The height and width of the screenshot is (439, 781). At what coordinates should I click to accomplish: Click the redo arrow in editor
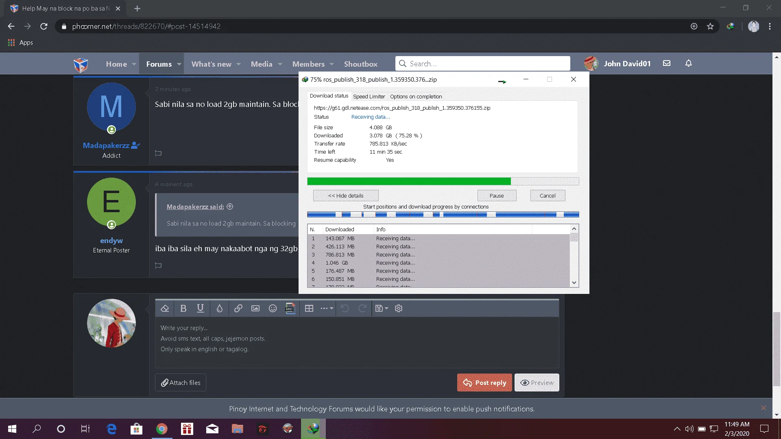[x=362, y=308]
